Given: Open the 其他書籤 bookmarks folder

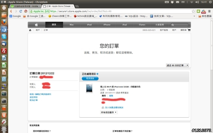Looking at the screenshot, I should [205, 16].
